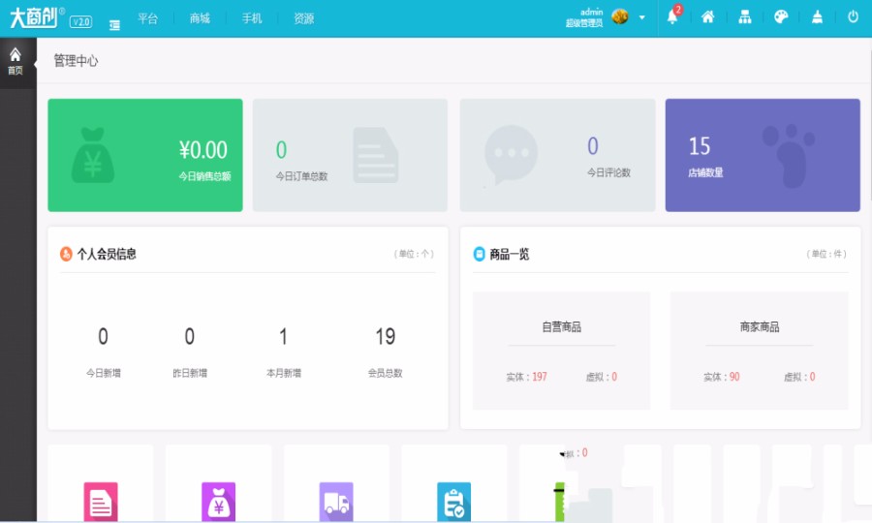Open the 平台 top menu
872x523 pixels.
coord(147,18)
